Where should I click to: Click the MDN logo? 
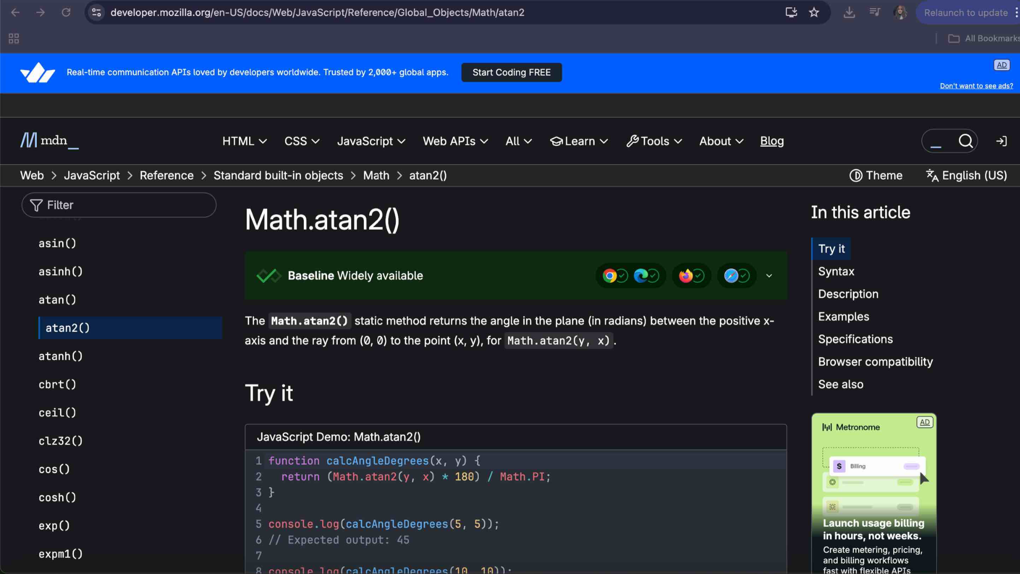click(x=49, y=141)
